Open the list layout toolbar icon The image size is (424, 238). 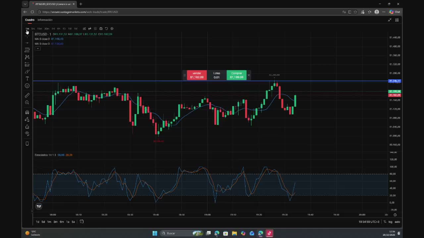95,28
